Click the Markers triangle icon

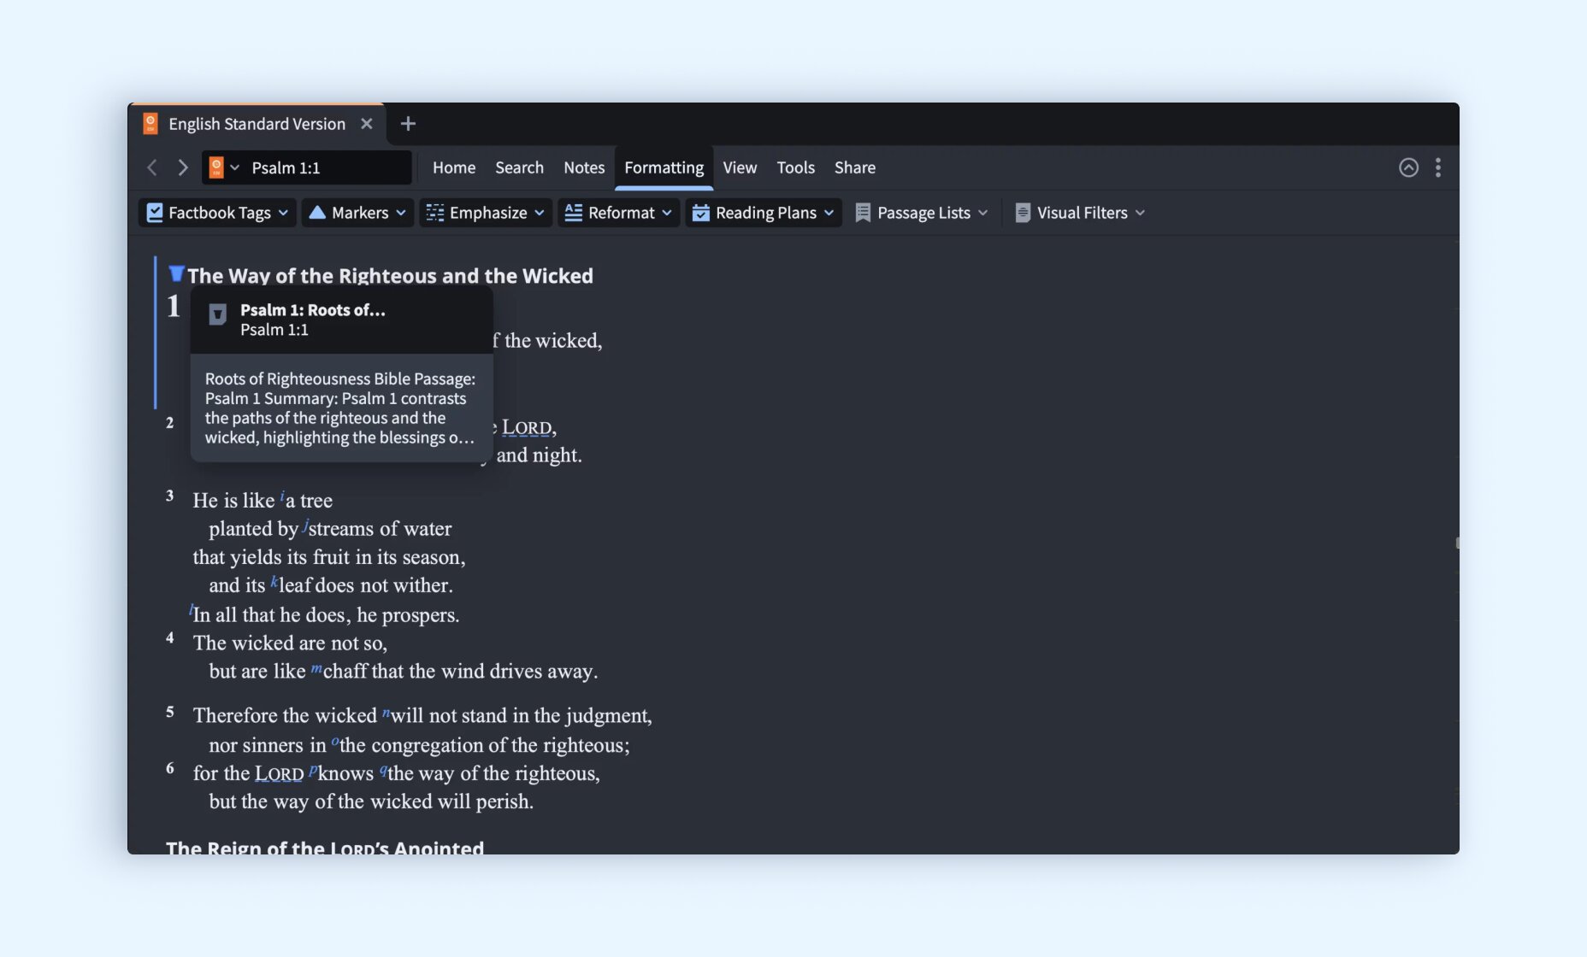click(x=317, y=212)
